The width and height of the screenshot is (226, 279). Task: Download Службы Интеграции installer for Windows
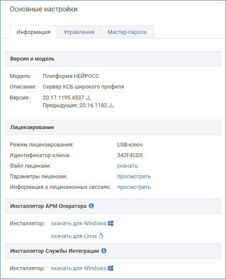(x=79, y=268)
